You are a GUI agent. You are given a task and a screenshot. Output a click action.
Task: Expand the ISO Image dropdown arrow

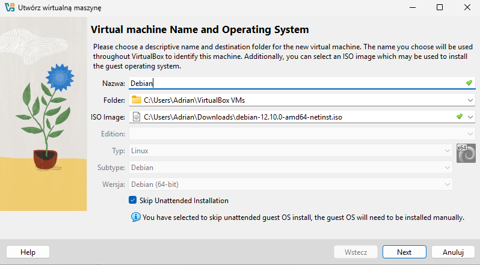tap(470, 117)
